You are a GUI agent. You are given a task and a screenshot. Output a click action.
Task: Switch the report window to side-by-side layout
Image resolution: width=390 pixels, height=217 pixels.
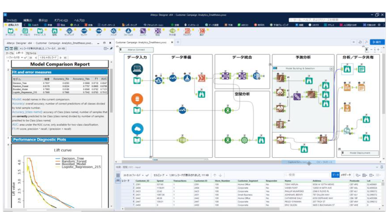point(11,48)
